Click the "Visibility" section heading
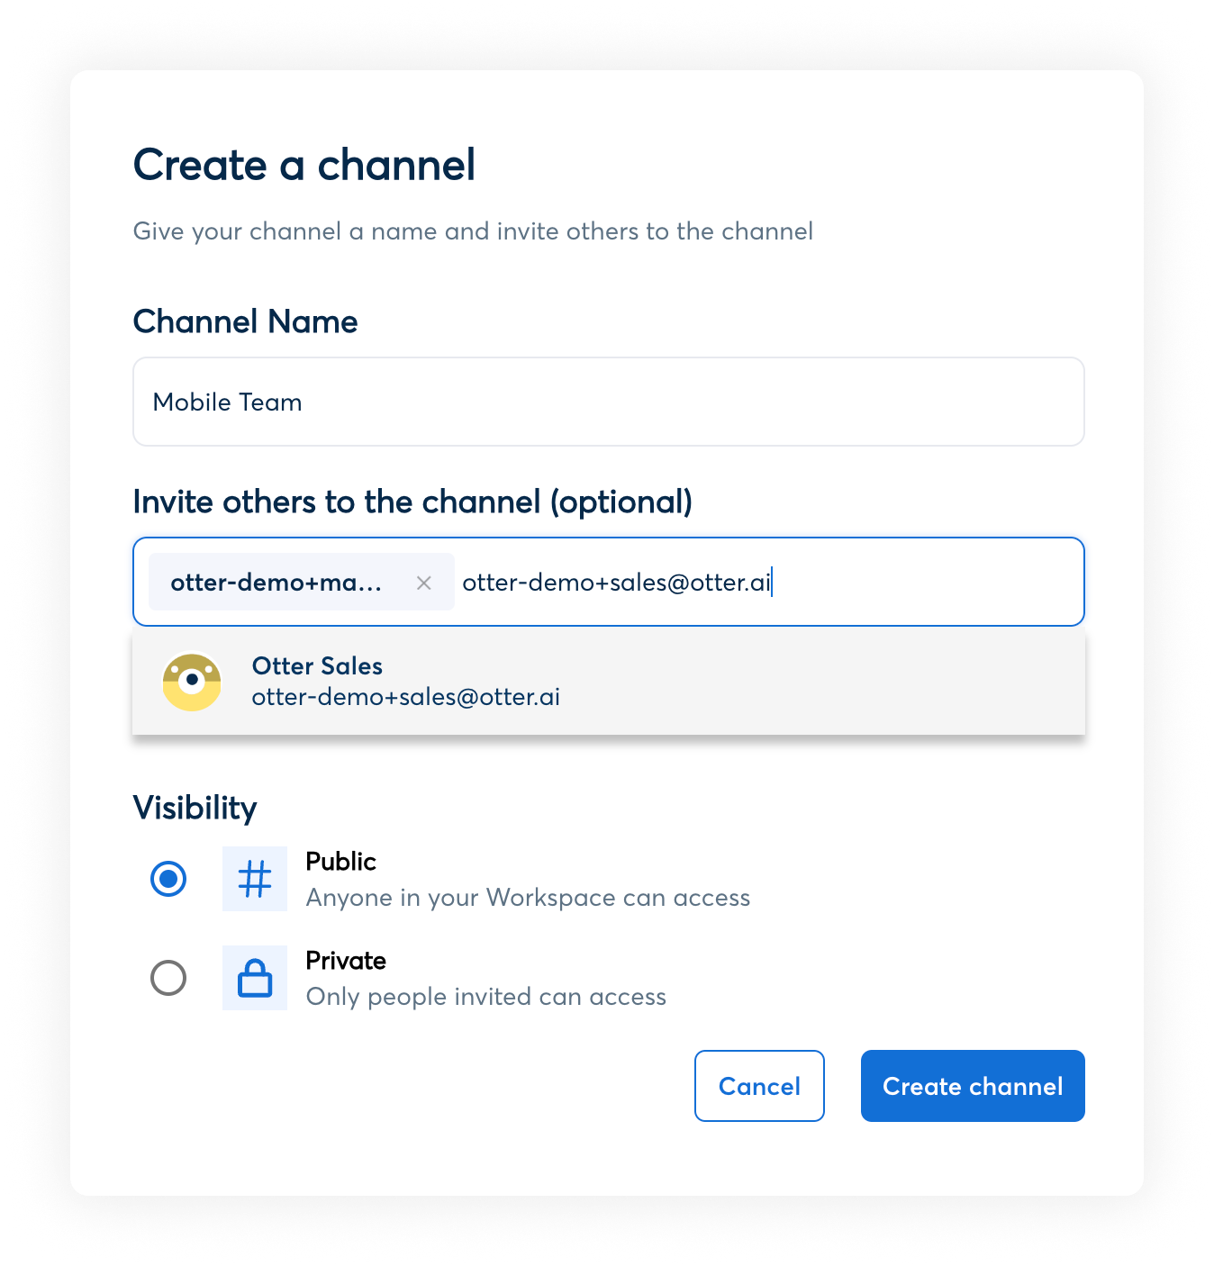The image size is (1214, 1266). 195,808
